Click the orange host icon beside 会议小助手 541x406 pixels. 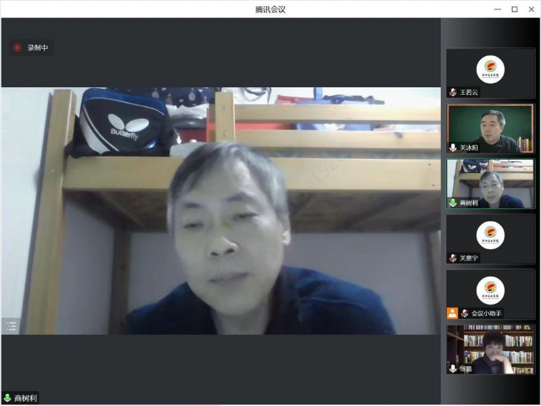pos(452,313)
